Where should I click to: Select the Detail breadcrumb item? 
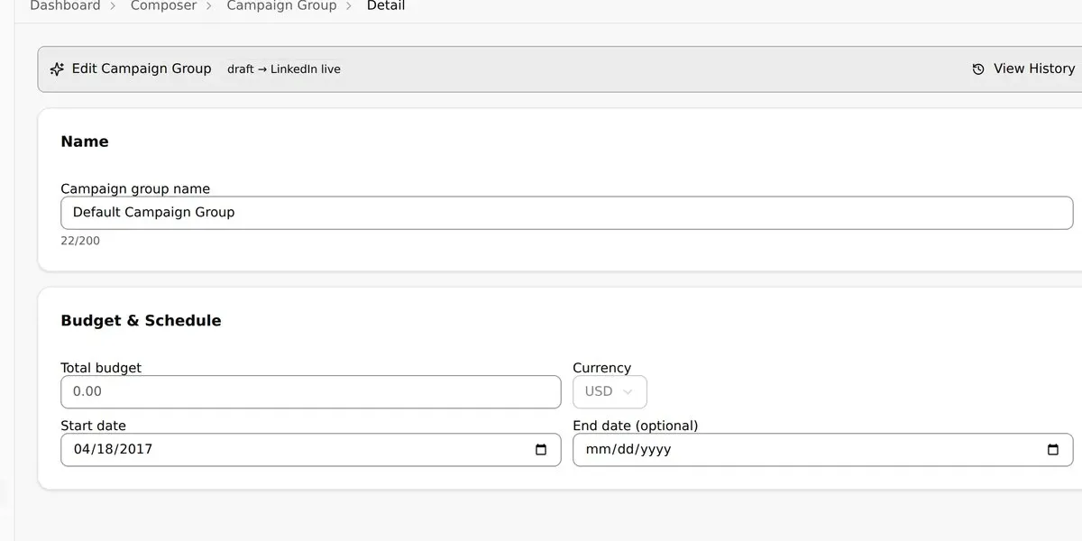pos(386,6)
